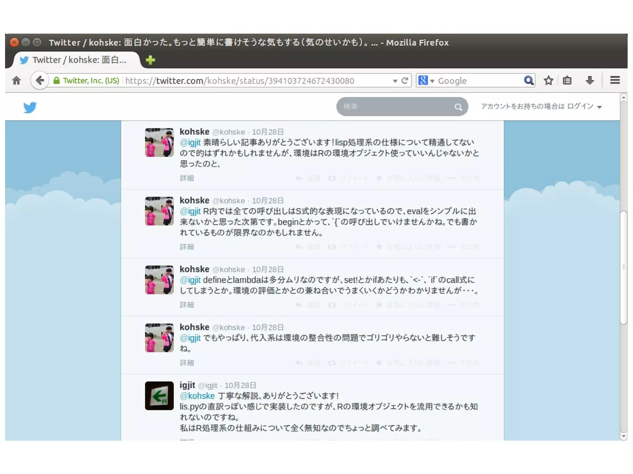Open the downloads arrow icon

pos(589,81)
